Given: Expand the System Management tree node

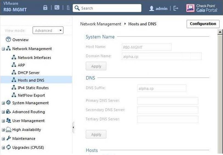Looking at the screenshot, I should pos(3,103).
